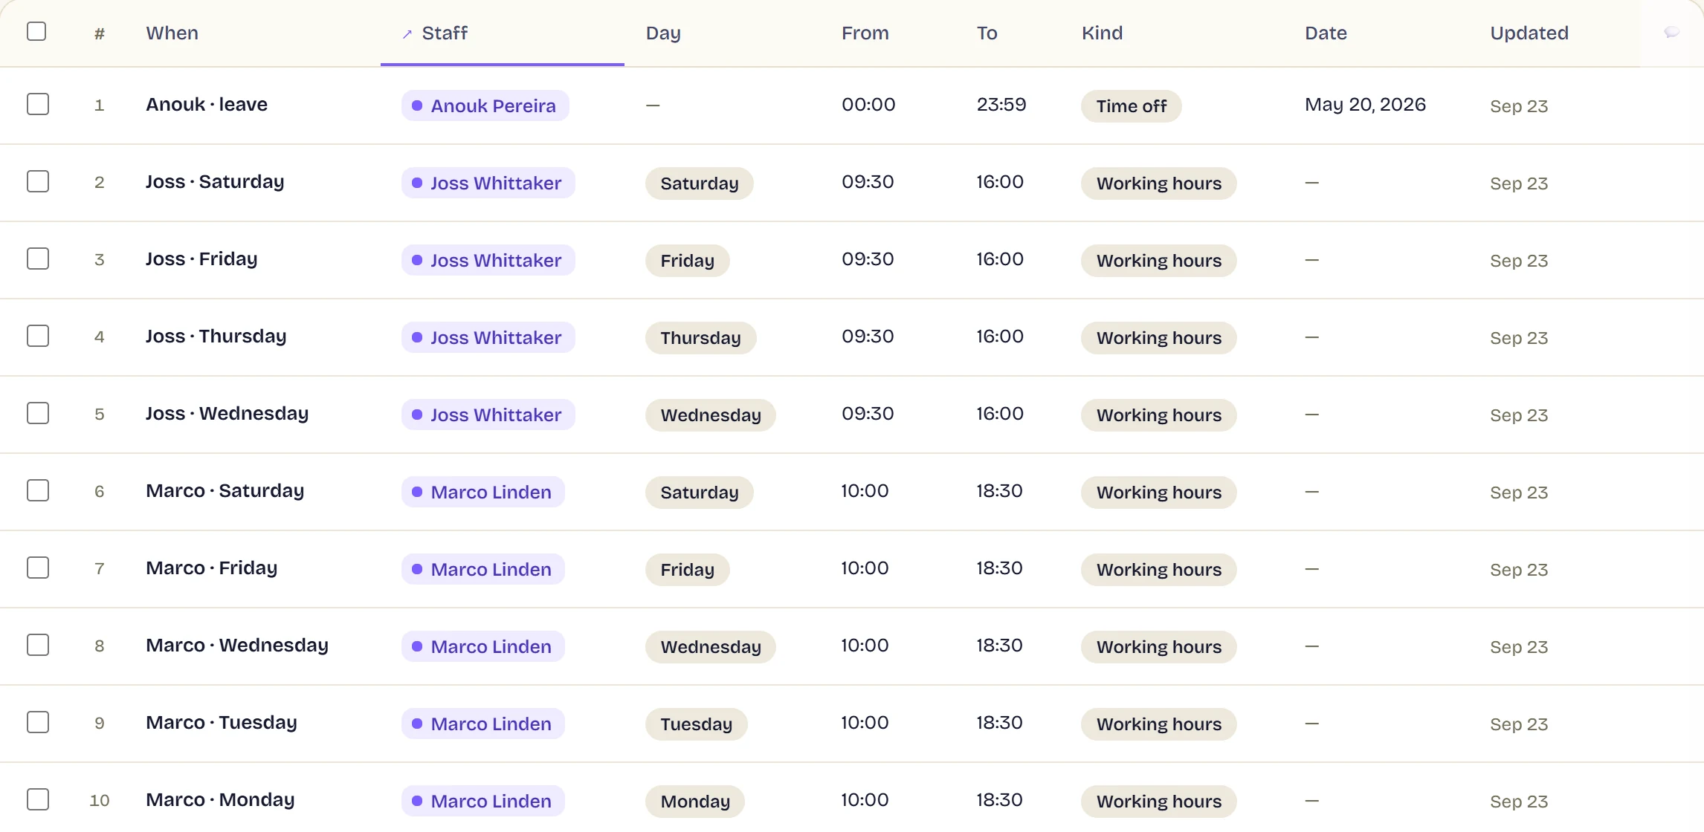Image resolution: width=1704 pixels, height=832 pixels.
Task: Open Marco Linden in the Marco · Saturday row
Action: coord(483,492)
